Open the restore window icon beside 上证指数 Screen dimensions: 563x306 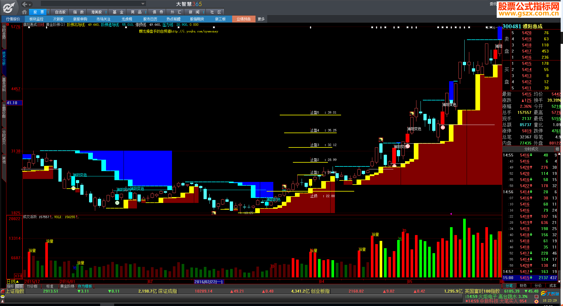3,291
